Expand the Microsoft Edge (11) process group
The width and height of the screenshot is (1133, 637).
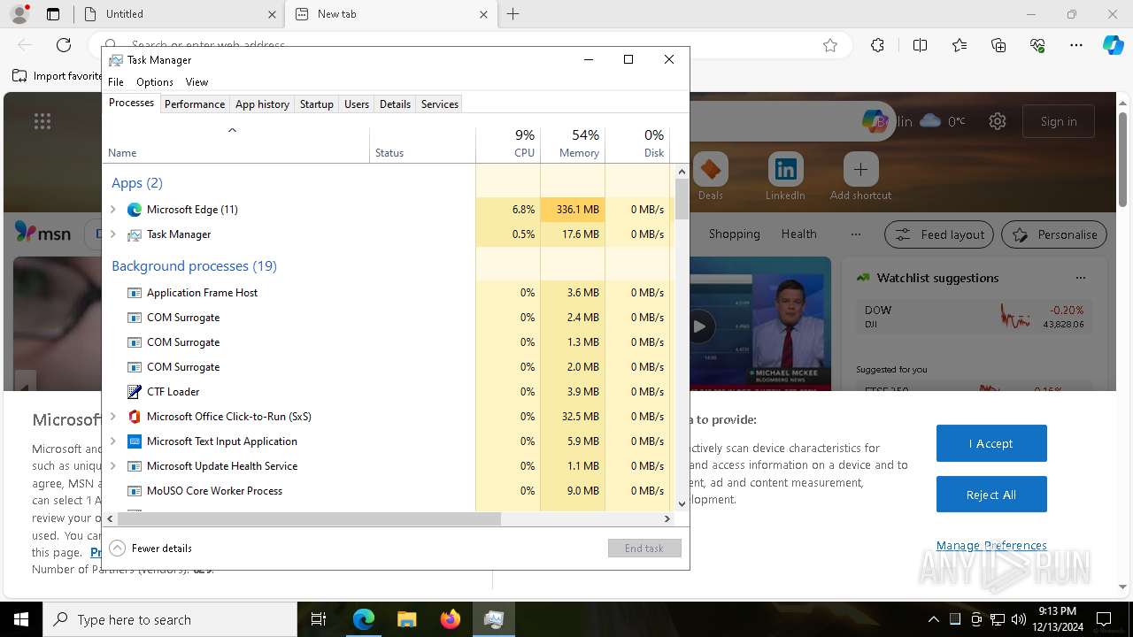point(112,210)
